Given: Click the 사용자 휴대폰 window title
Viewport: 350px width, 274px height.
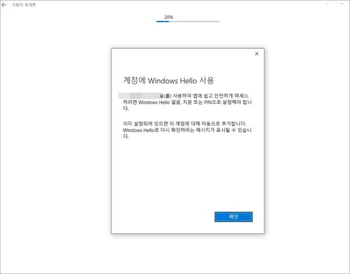Looking at the screenshot, I should [x=24, y=5].
